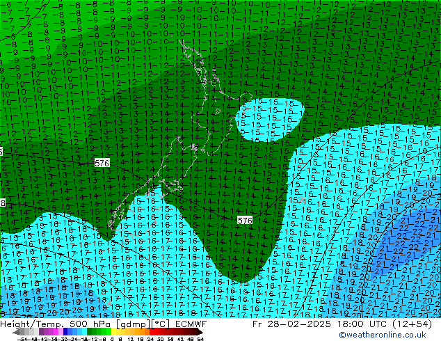Click the 576 contour label west of New Zealand
This screenshot has height=341, width=441.
[102, 163]
